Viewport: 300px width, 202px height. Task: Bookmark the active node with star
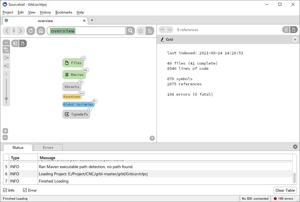(141, 30)
